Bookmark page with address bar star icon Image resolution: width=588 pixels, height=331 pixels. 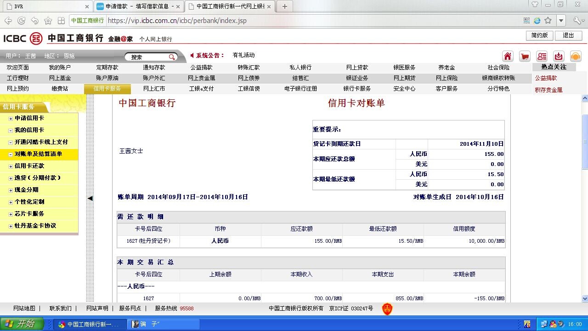click(548, 21)
